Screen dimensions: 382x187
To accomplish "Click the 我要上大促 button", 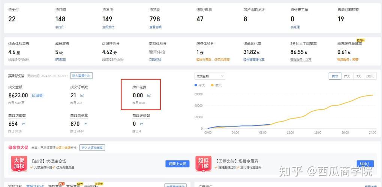I will 177,164.
